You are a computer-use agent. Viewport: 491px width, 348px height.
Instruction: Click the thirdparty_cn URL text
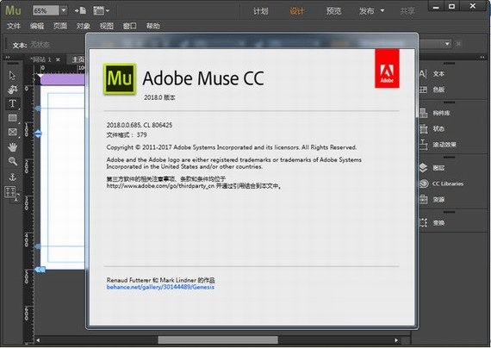click(160, 186)
